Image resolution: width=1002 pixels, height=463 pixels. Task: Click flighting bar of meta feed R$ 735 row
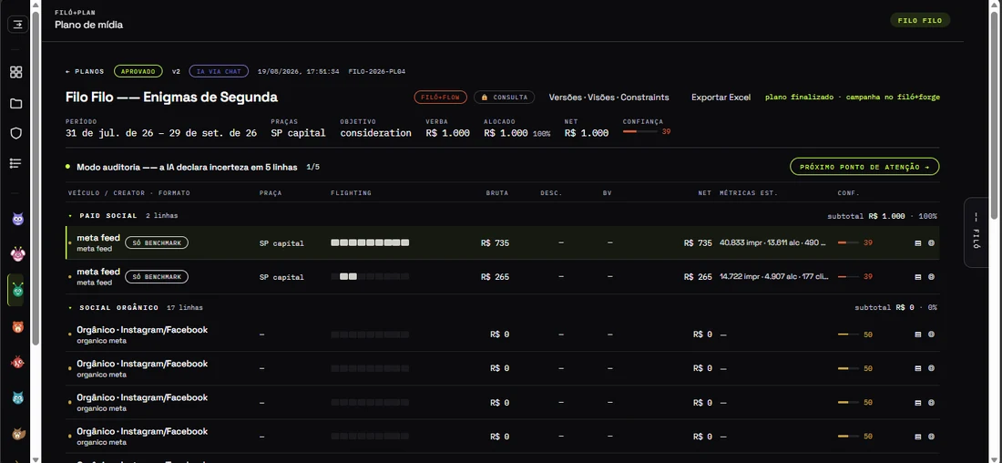coord(370,243)
